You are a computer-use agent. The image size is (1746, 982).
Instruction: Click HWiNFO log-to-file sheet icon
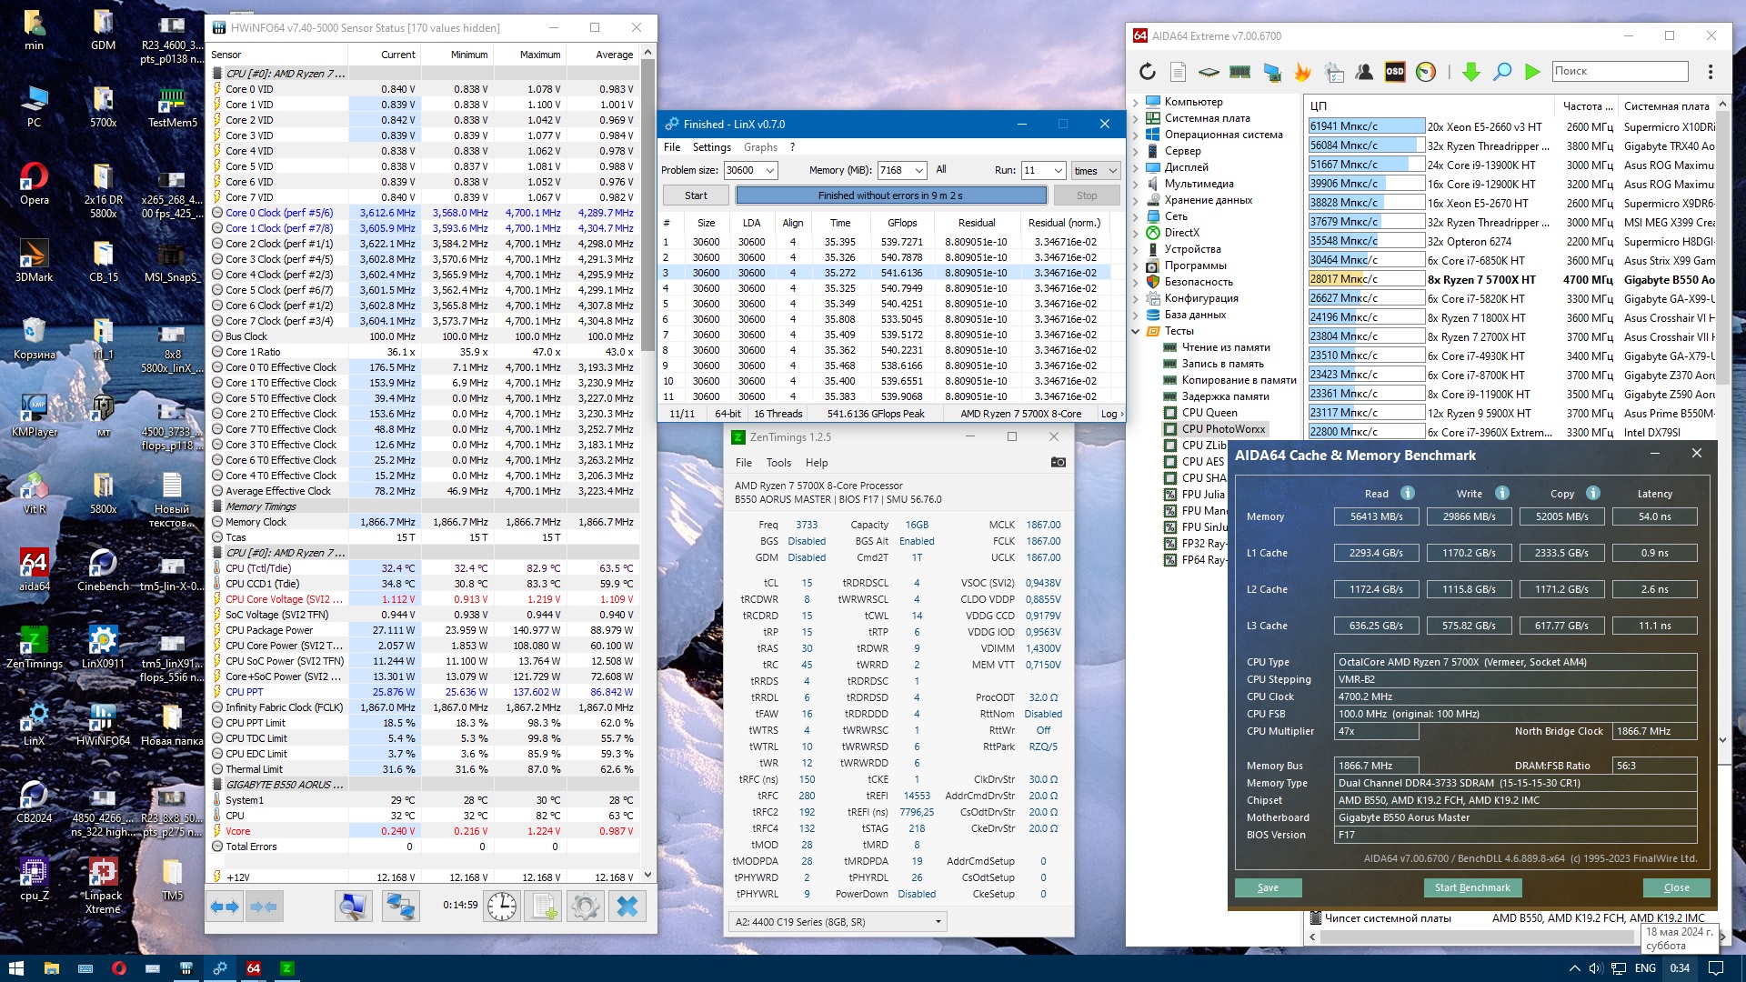544,906
